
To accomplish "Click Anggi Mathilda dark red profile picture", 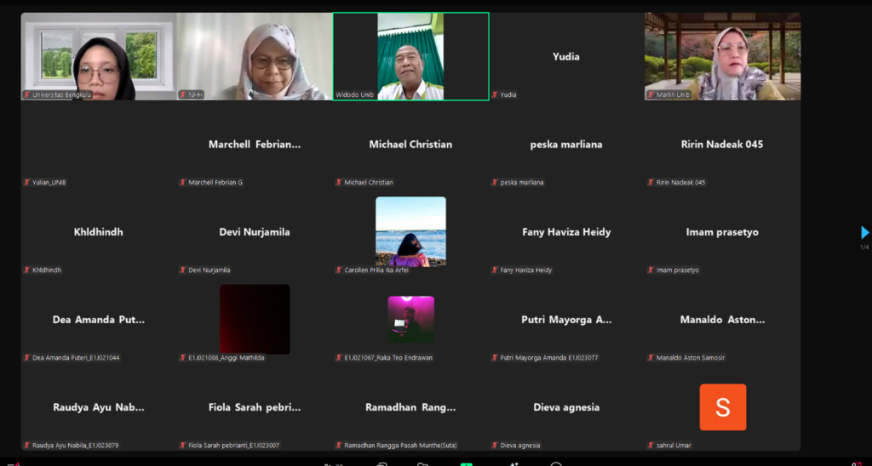I will [x=255, y=320].
